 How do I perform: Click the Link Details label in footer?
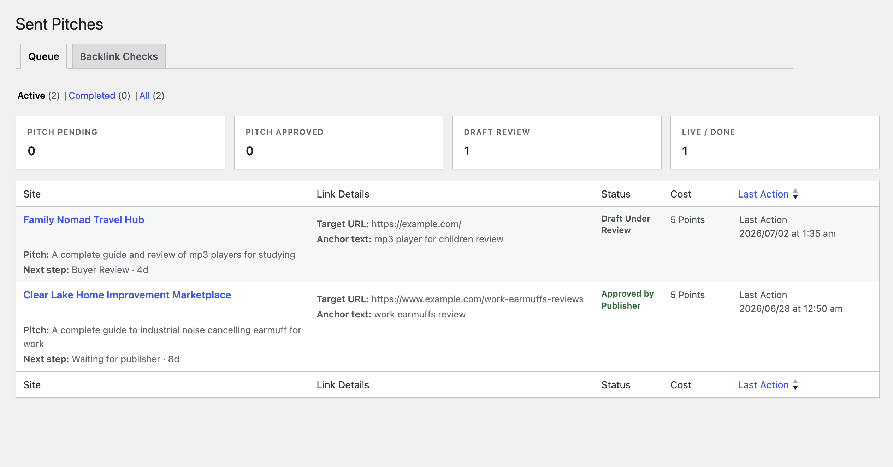[x=343, y=385]
